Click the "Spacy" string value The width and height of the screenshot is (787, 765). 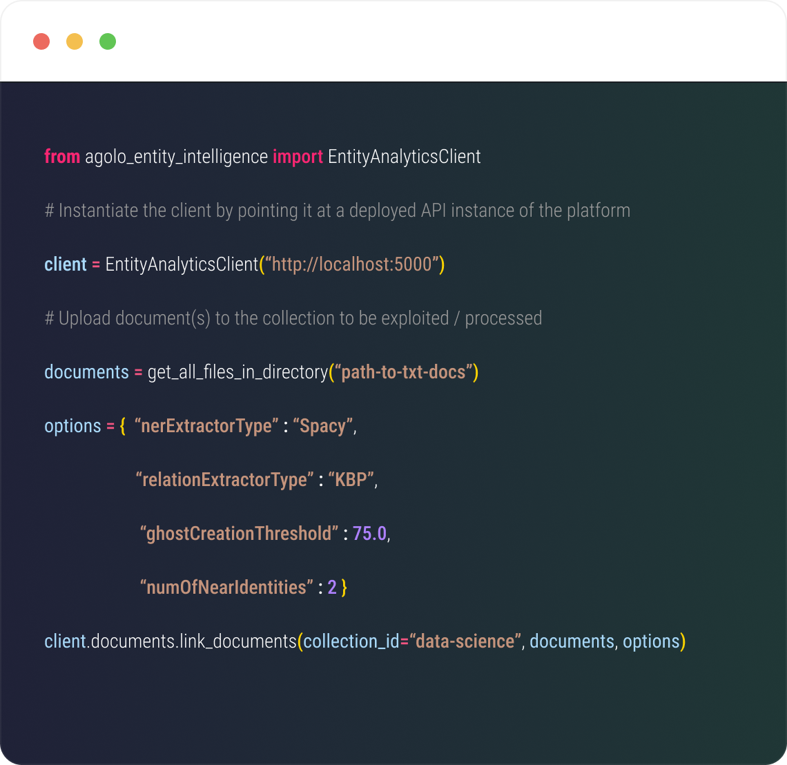323,426
